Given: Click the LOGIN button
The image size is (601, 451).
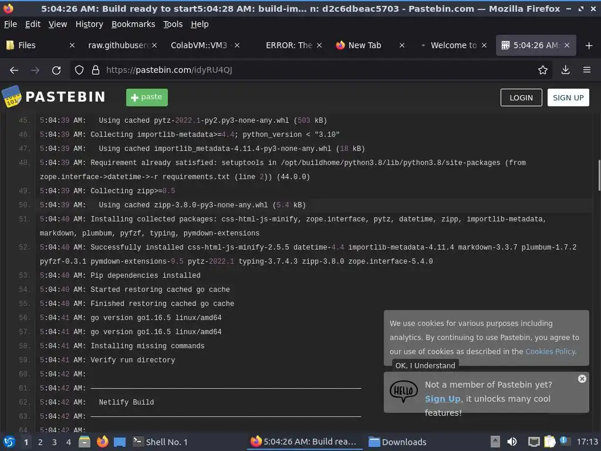Looking at the screenshot, I should click(521, 97).
